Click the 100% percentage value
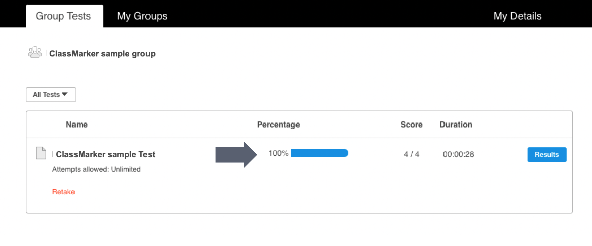The width and height of the screenshot is (592, 246). pos(278,153)
